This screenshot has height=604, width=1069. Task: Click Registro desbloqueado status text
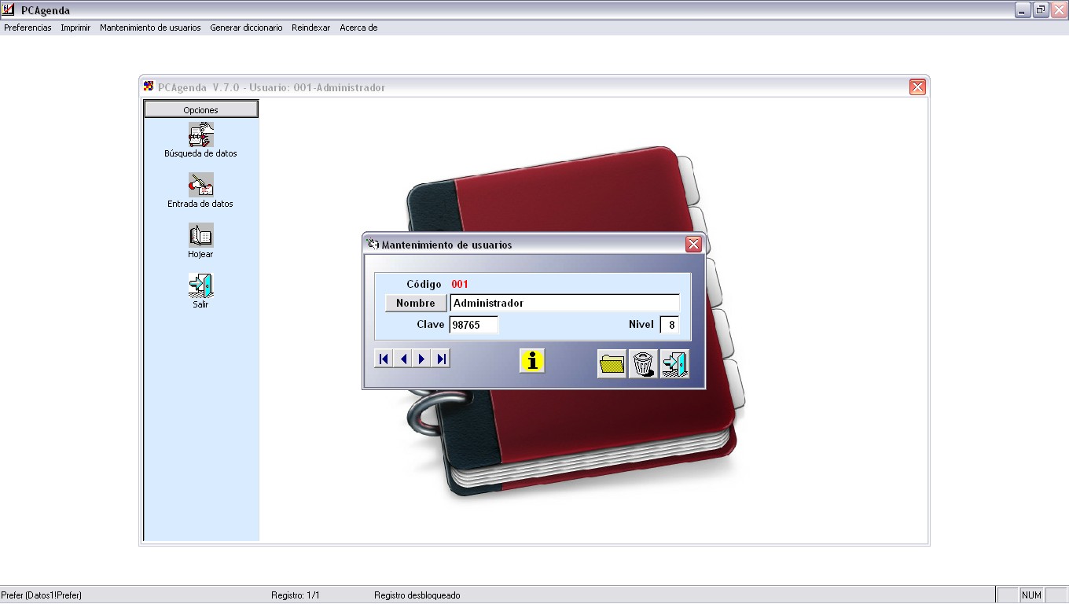[x=417, y=595]
